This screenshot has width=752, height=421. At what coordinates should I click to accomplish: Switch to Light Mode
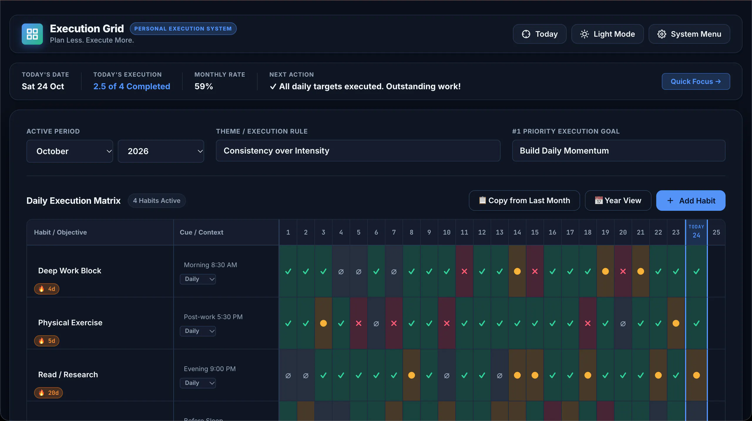pyautogui.click(x=607, y=34)
